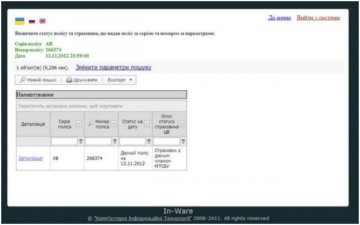The image size is (360, 225).
Task: Click the Налаштування settings bar
Action: [x=101, y=94]
